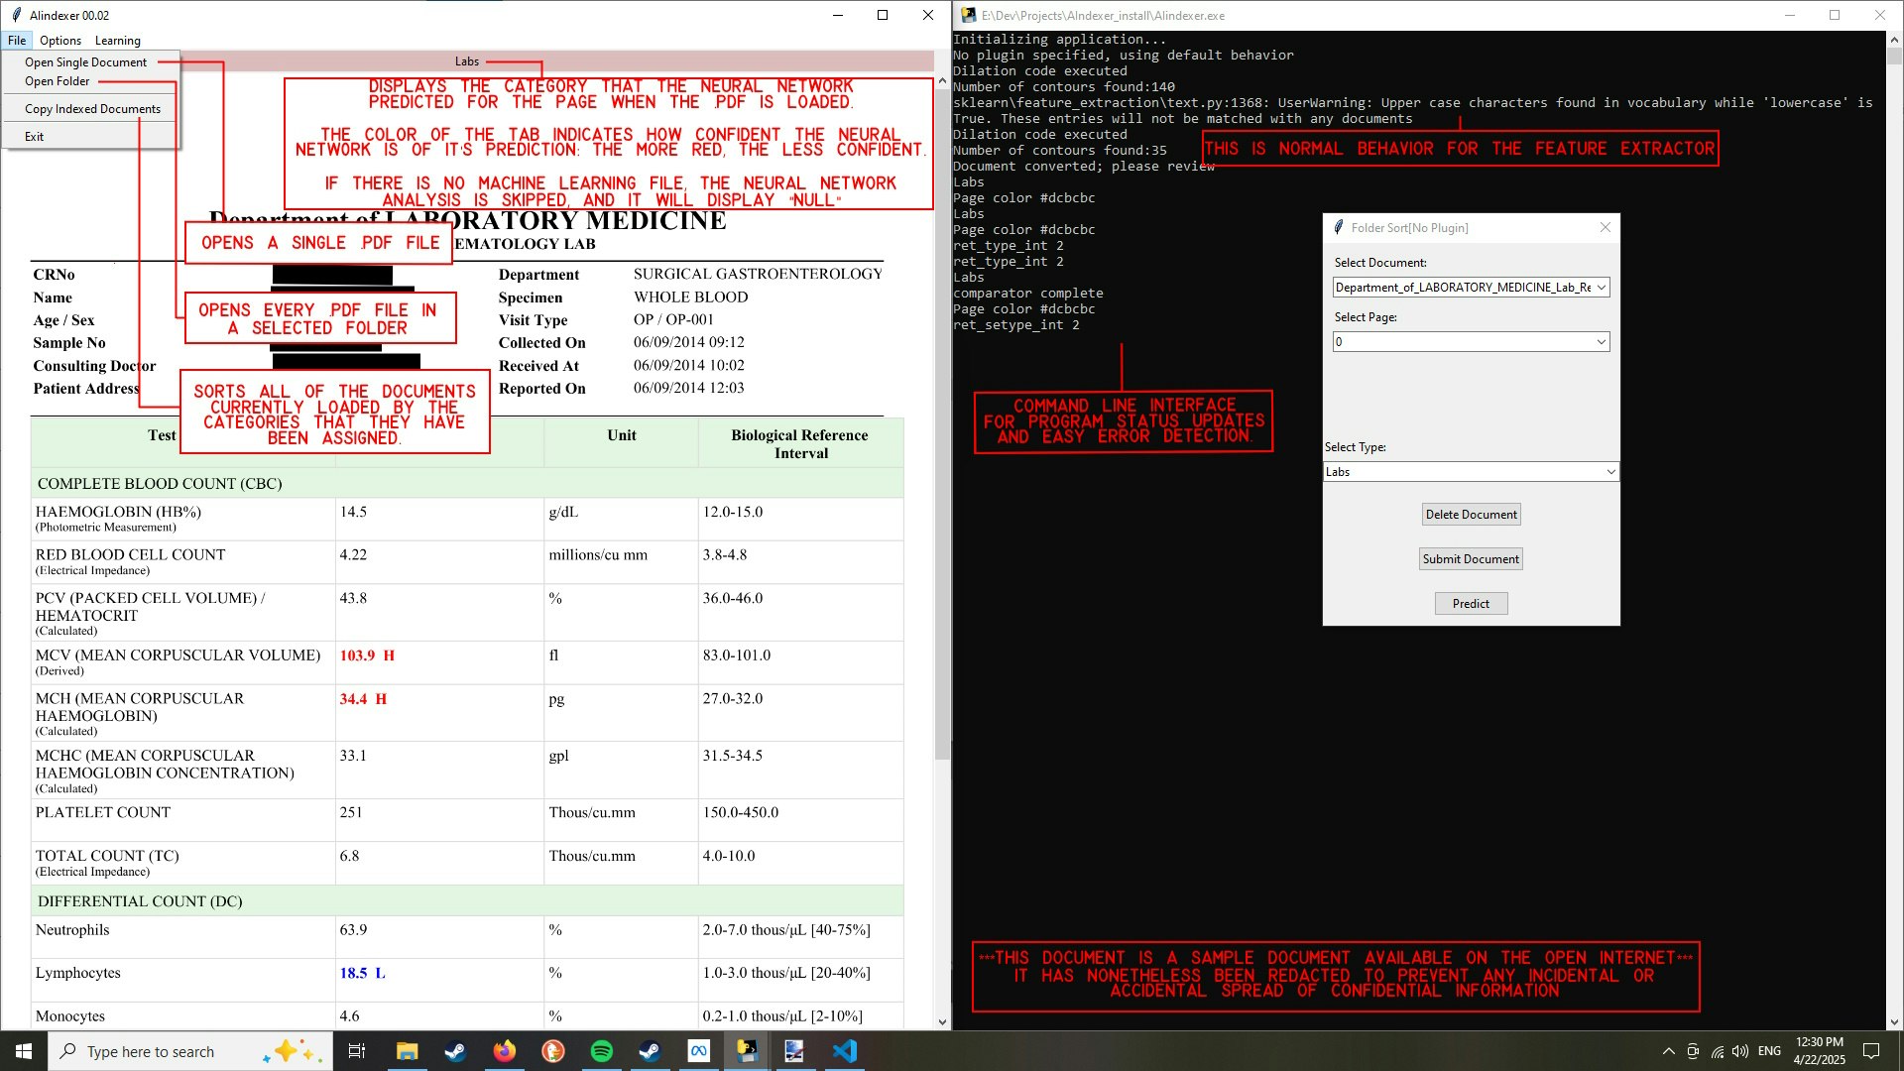The height and width of the screenshot is (1071, 1904).
Task: Open the notification center icon
Action: pyautogui.click(x=1871, y=1051)
